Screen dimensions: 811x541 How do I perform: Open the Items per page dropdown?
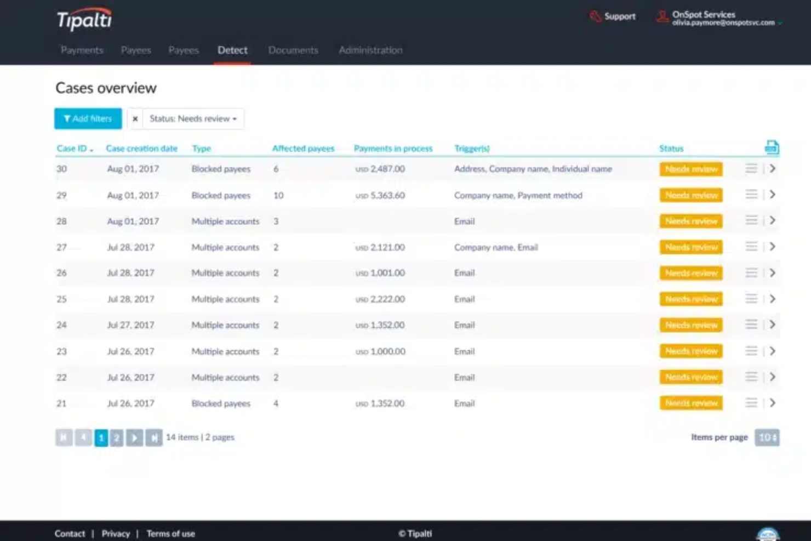click(767, 437)
